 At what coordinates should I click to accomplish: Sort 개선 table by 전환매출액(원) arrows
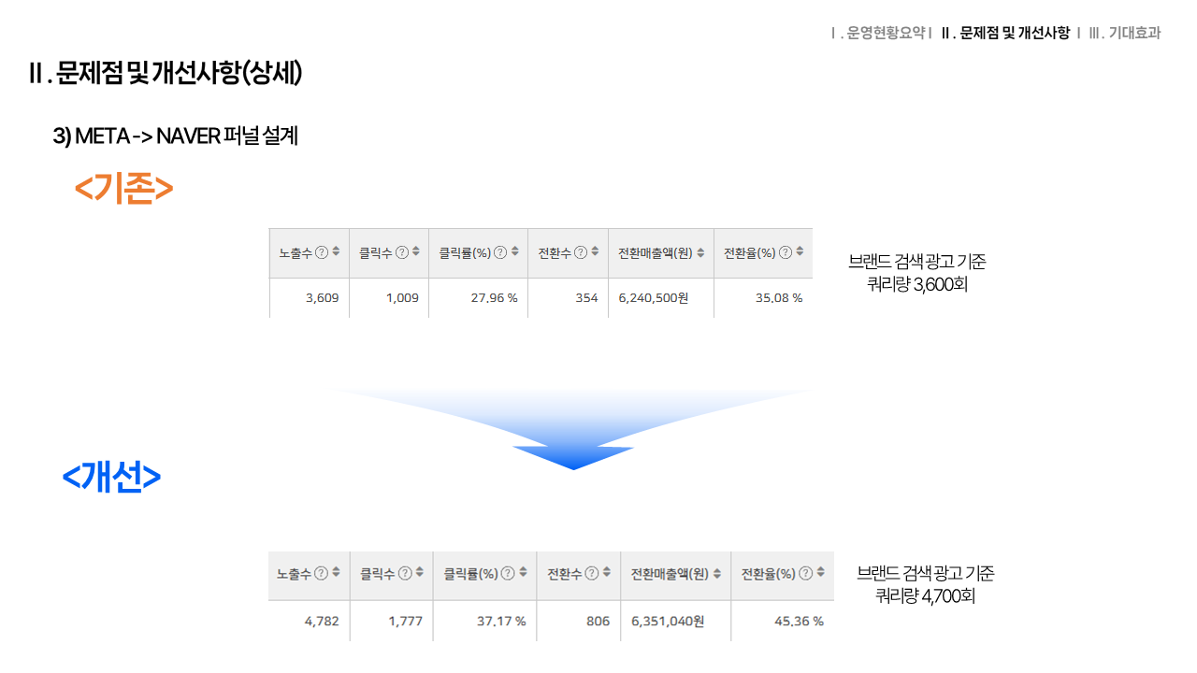717,574
